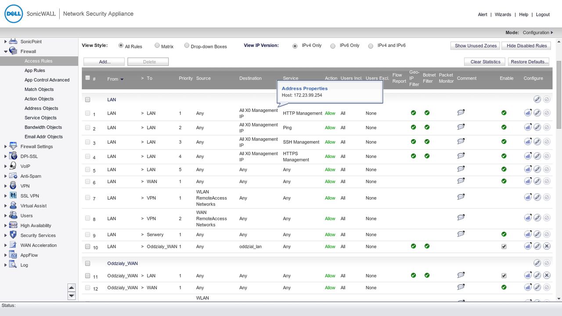Open Address Objects page
Viewport: 562px width, 316px height.
pos(41,108)
